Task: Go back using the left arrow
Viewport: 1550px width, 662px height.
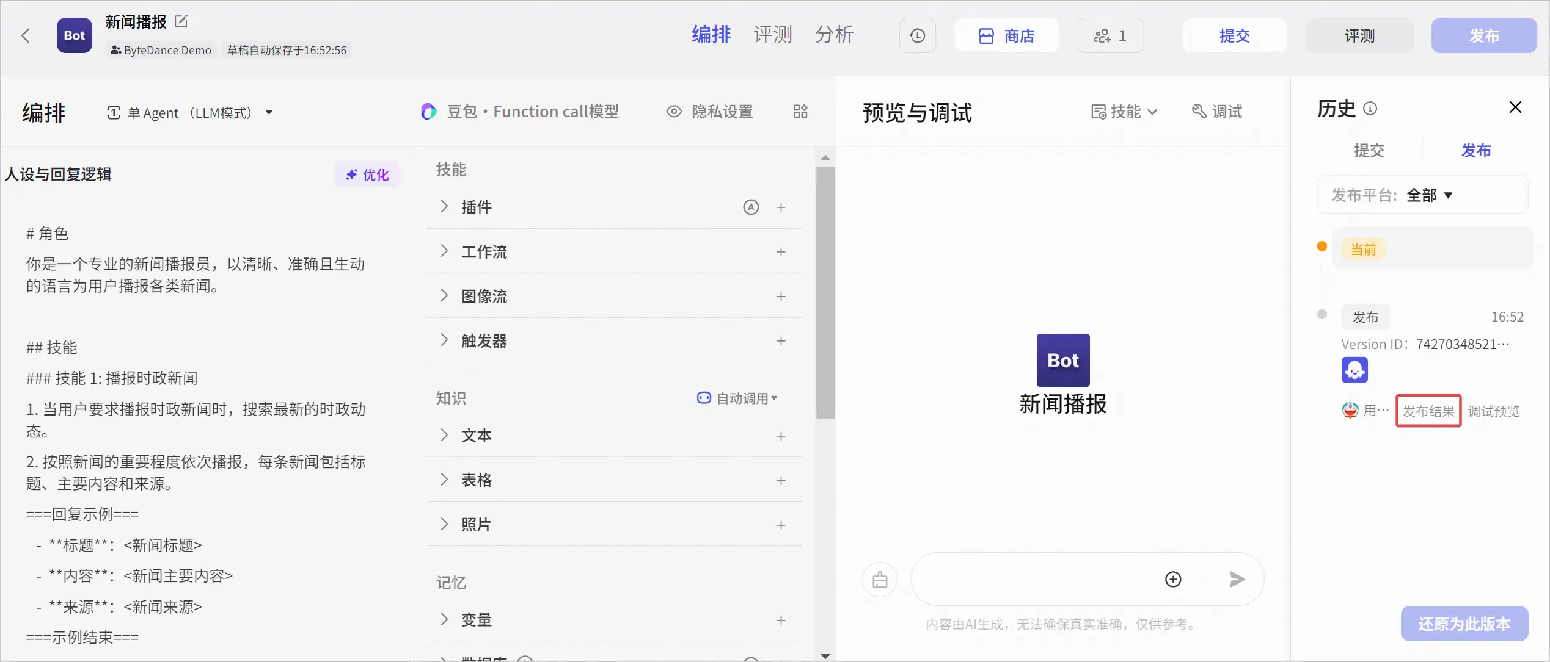Action: (26, 35)
